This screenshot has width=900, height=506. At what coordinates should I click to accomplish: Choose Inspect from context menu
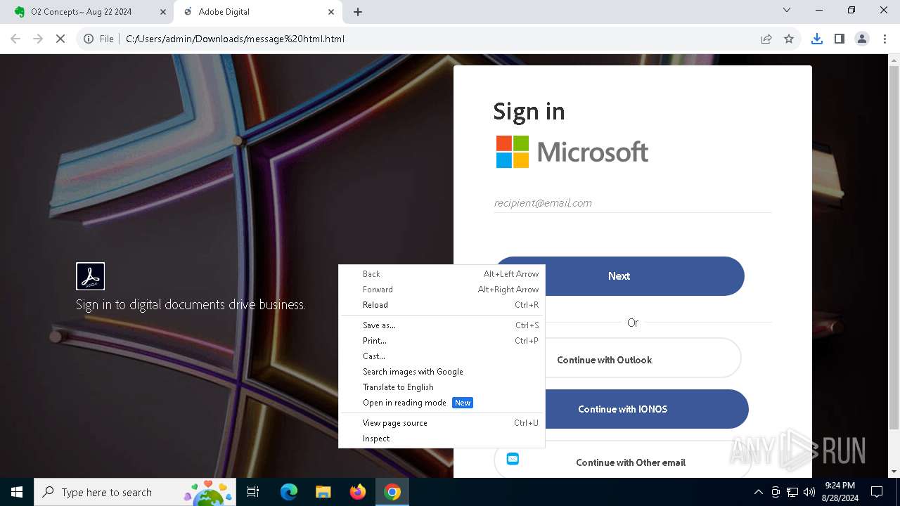point(442,439)
